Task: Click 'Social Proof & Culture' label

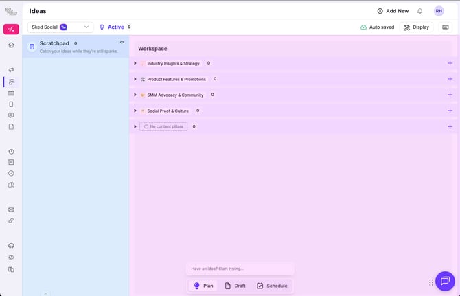Action: 168,111
